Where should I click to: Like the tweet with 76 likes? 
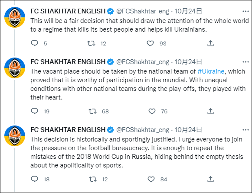point(152,111)
